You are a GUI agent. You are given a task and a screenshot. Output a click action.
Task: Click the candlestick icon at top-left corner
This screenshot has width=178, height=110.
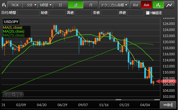[4, 5]
